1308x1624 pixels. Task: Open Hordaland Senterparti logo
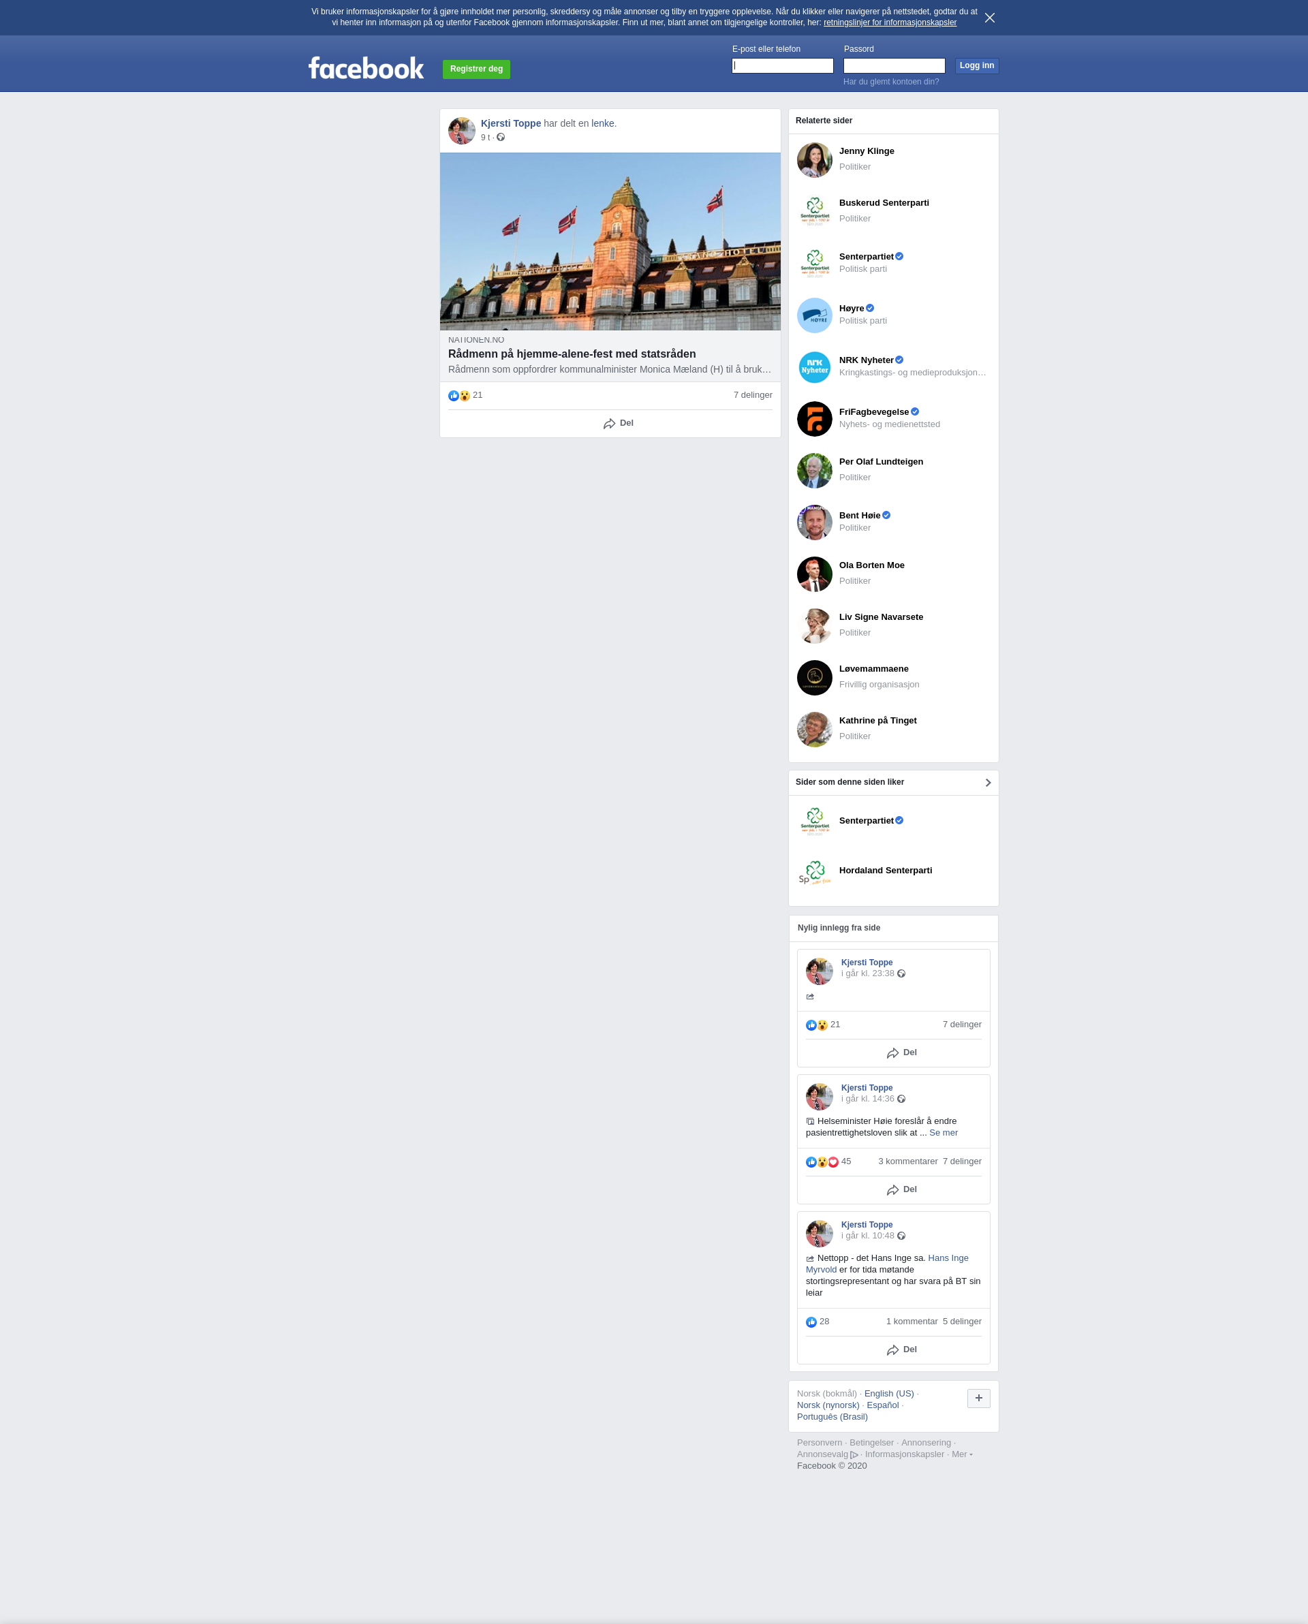[815, 872]
